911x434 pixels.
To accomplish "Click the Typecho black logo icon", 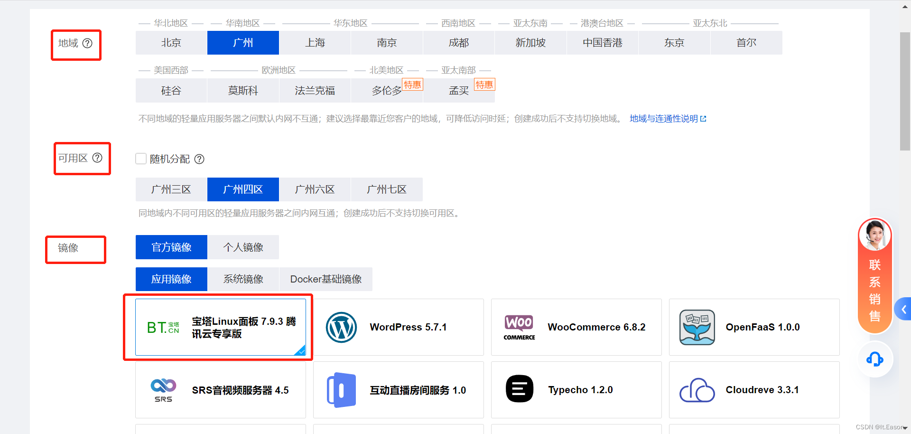I will point(520,388).
